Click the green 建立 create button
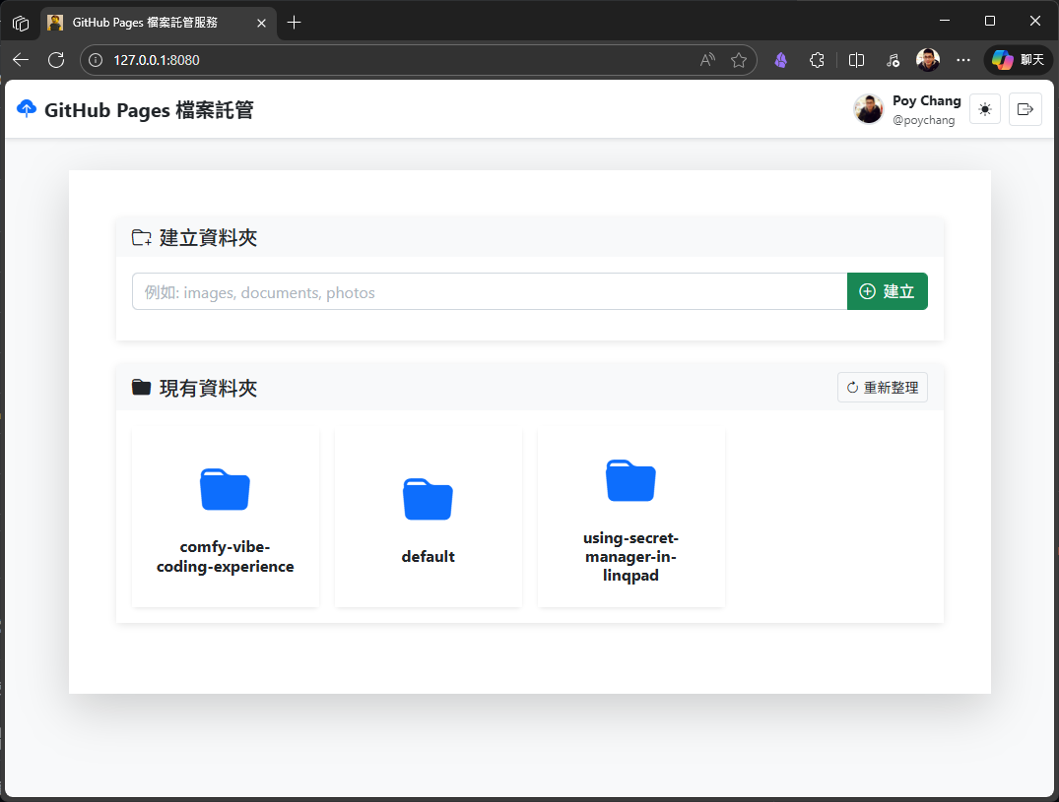Screen dimensions: 1059x802 tap(887, 291)
